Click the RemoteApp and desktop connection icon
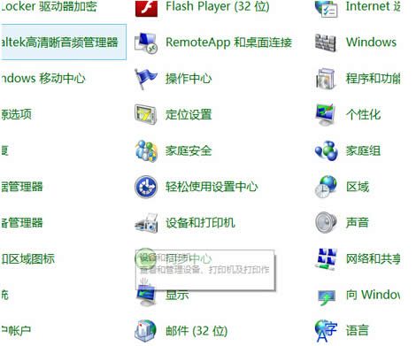The image size is (416, 346). coord(146,43)
